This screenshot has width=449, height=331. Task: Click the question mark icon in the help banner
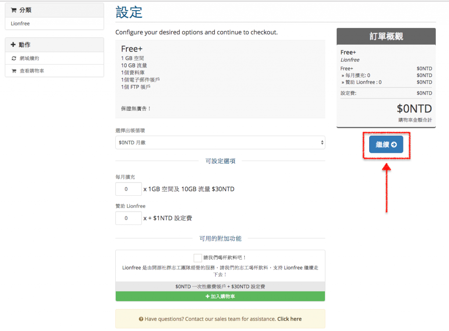click(141, 319)
